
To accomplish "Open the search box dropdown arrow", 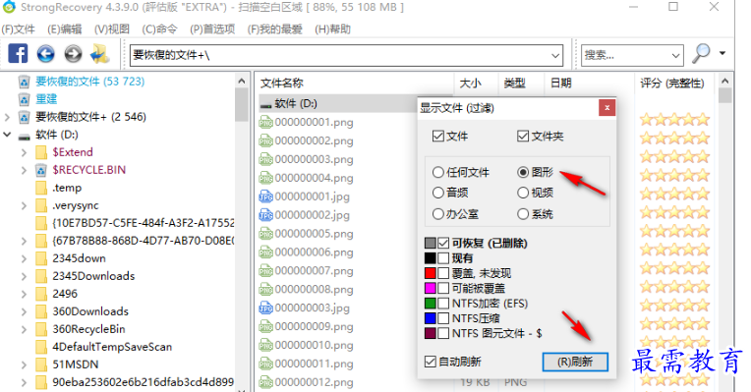I will tap(676, 56).
